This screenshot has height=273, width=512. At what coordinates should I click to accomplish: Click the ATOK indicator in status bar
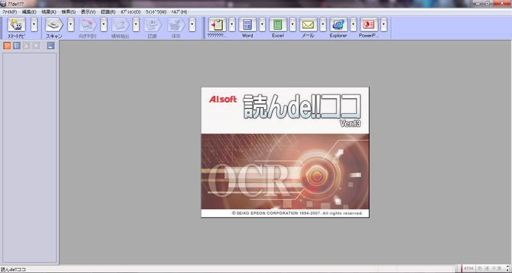[x=468, y=269]
